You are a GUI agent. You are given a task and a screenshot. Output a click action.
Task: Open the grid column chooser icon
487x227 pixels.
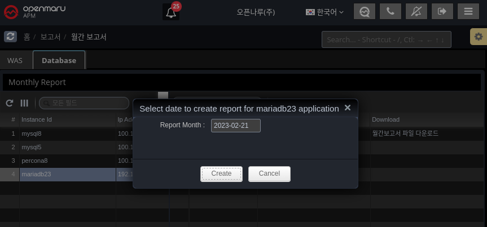(24, 103)
